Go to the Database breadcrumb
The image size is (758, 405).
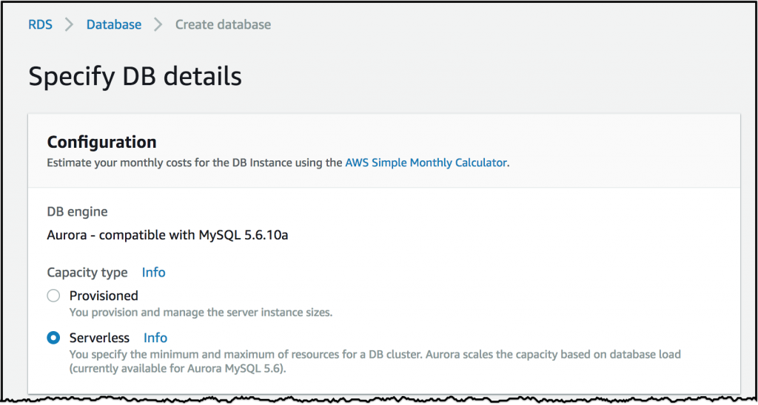point(114,24)
